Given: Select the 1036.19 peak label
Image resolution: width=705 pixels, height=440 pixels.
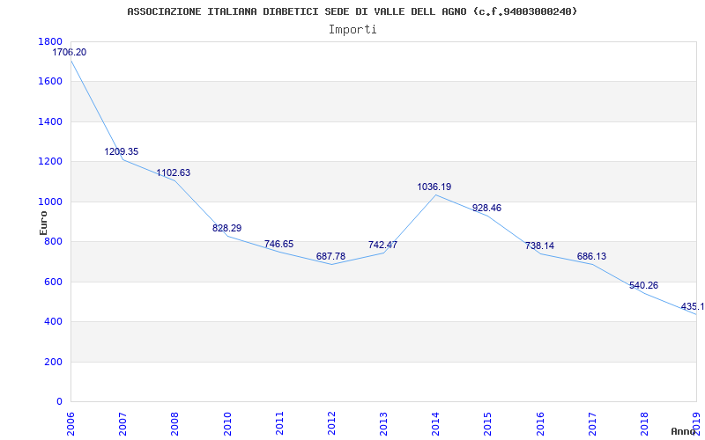Looking at the screenshot, I should tap(434, 187).
